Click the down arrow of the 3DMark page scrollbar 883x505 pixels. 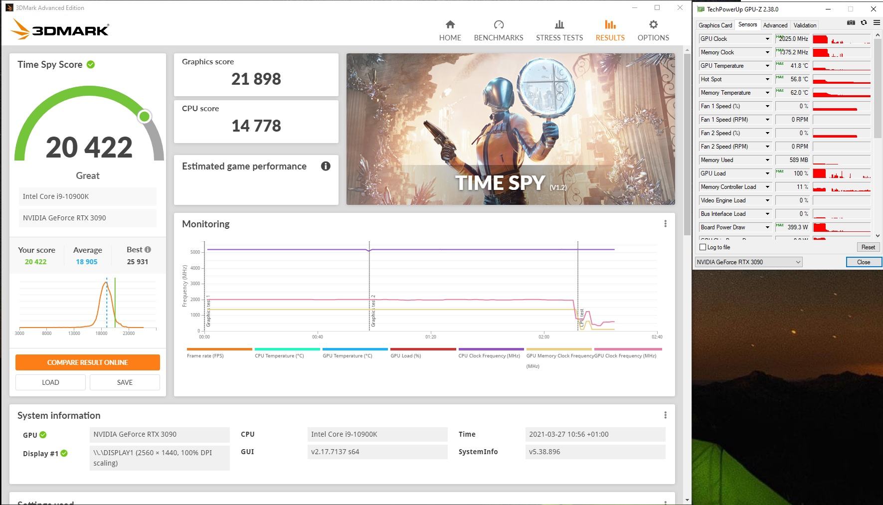687,500
